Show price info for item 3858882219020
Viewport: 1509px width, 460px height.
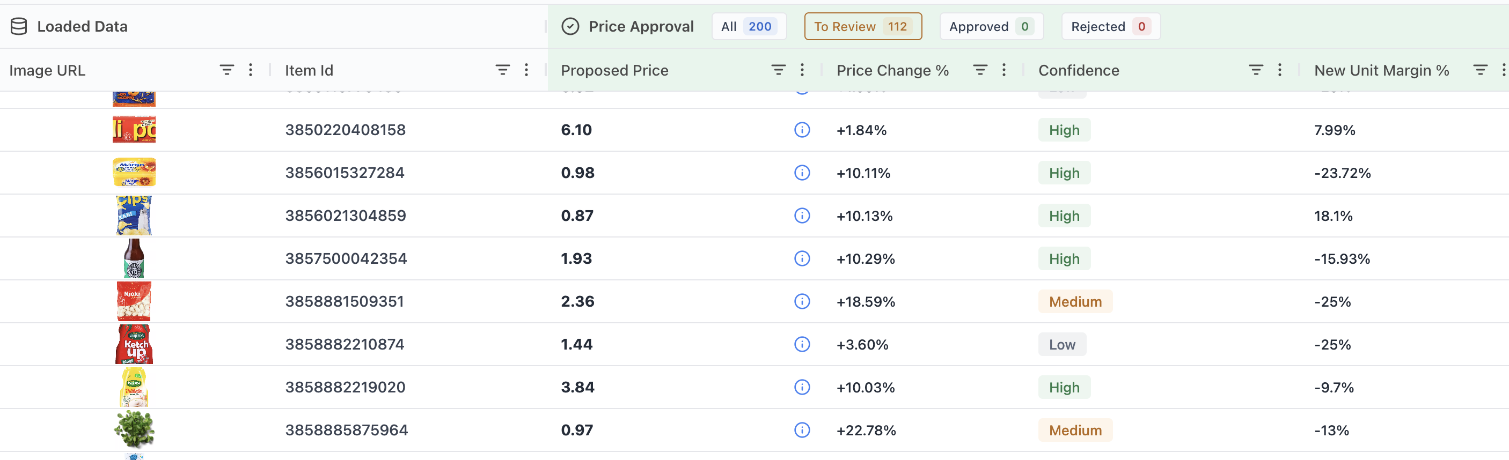(x=802, y=387)
